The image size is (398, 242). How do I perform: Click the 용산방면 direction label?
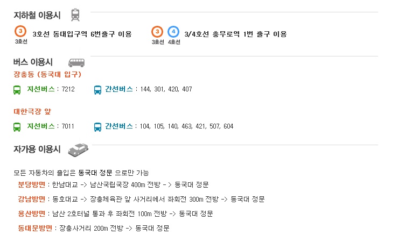pos(31,213)
